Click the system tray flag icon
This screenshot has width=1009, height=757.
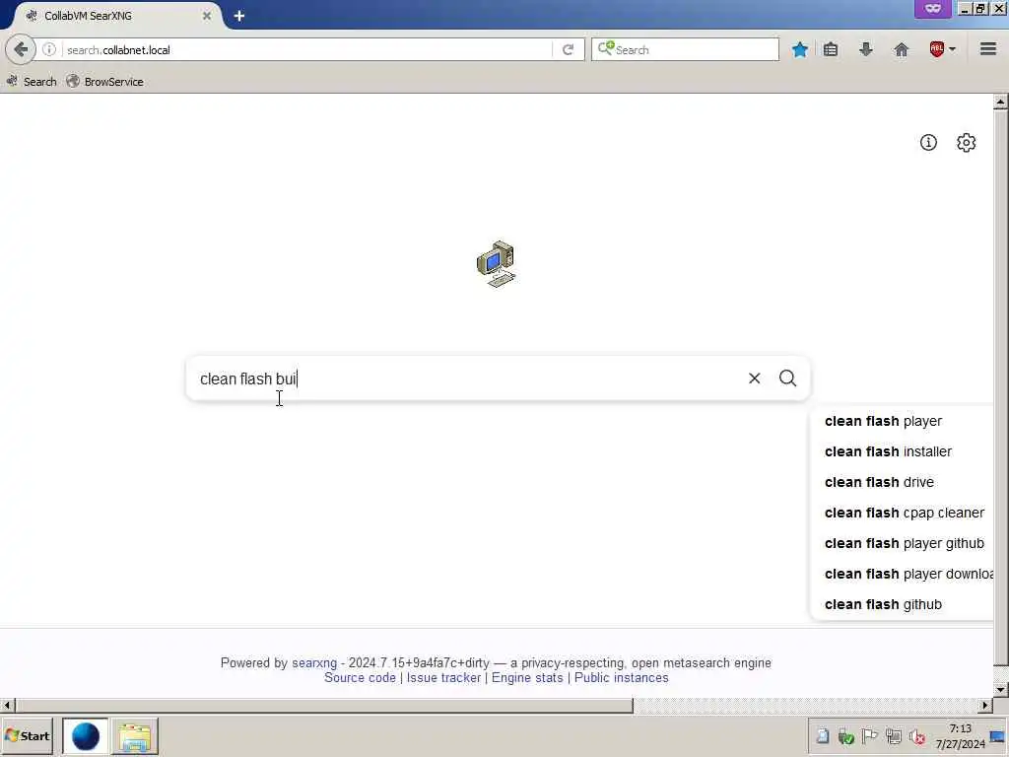pos(869,735)
